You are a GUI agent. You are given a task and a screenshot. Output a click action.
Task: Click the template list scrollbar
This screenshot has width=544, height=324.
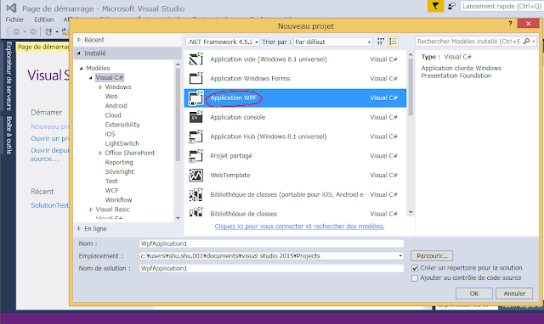click(411, 87)
